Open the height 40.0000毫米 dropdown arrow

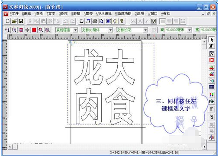pyautogui.click(x=190, y=30)
